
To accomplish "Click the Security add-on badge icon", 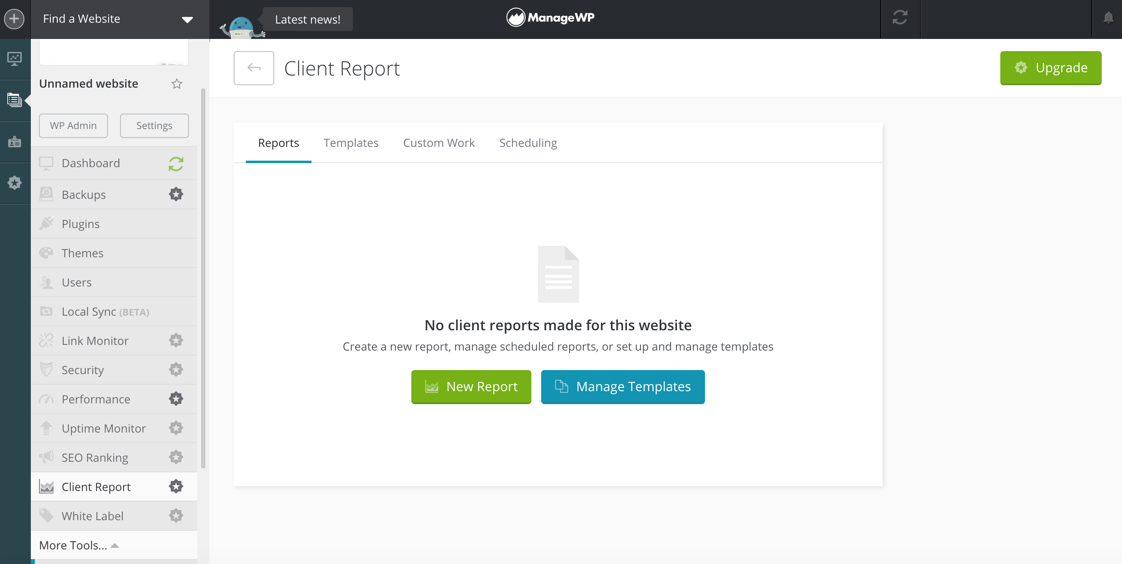I will click(176, 370).
